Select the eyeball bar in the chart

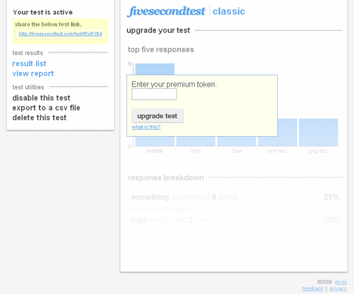pos(155,69)
